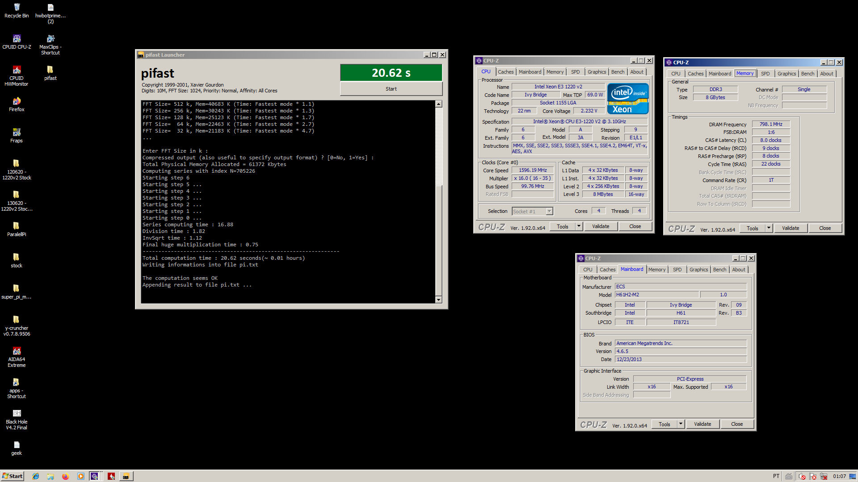Open the apps shortcut icon
This screenshot has width=858, height=482.
tap(17, 388)
